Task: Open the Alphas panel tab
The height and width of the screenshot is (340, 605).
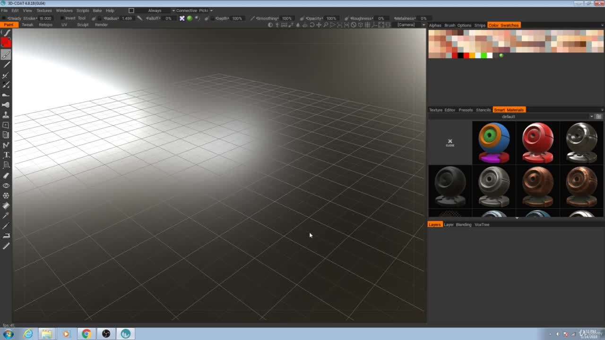Action: (435, 25)
